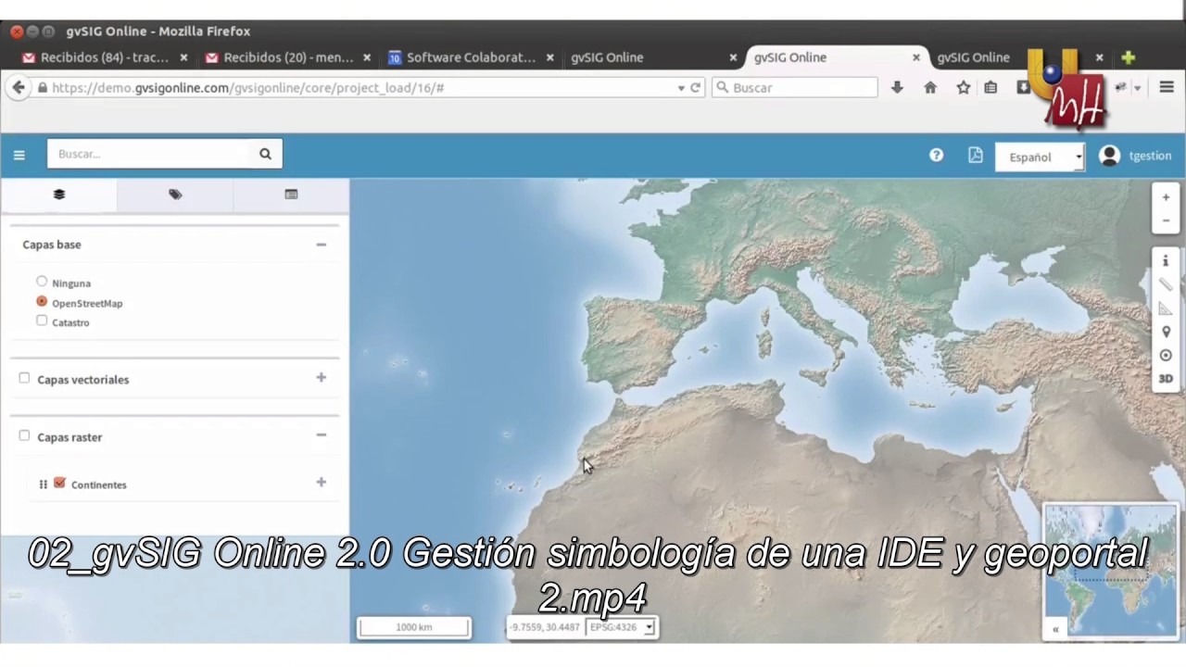Open the Firefox hamburger menu
This screenshot has height=667, width=1186.
click(x=1167, y=87)
